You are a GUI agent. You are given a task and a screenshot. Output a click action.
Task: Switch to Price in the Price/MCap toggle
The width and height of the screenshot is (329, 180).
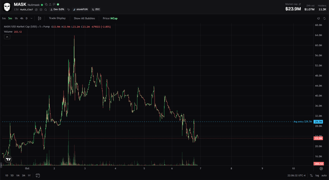[106, 18]
